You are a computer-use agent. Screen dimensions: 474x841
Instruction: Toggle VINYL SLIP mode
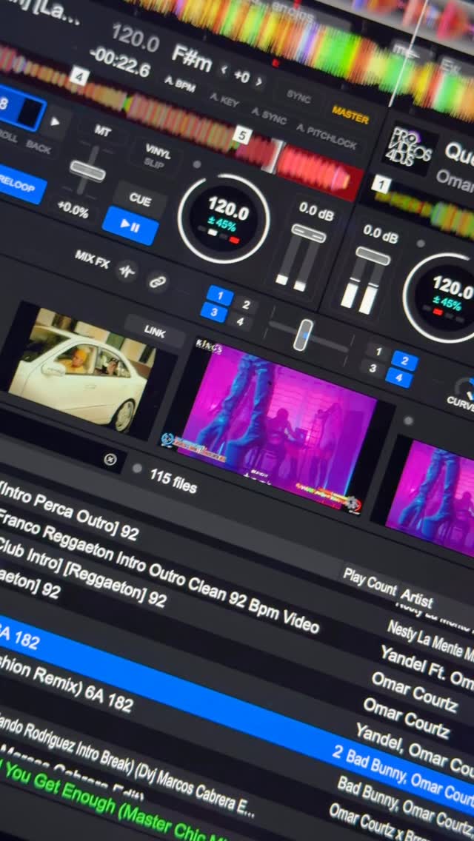click(x=157, y=157)
